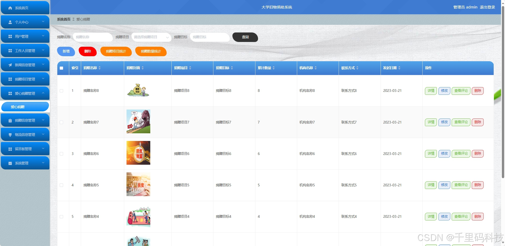Open the cover thumbnail of 捐赠名称7
Viewport: 505px width, 246px height.
pos(138,121)
